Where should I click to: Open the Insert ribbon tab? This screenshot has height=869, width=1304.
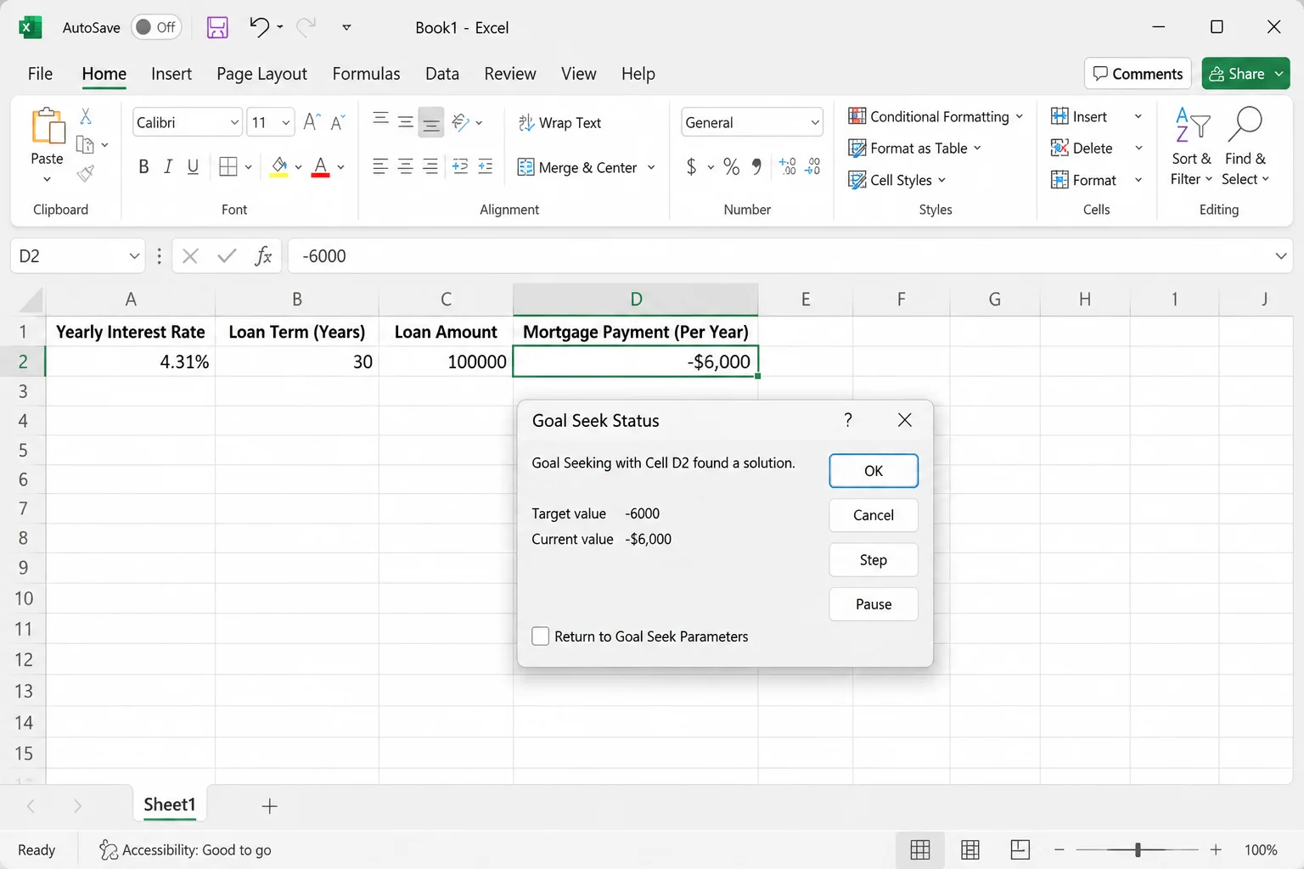(x=171, y=74)
